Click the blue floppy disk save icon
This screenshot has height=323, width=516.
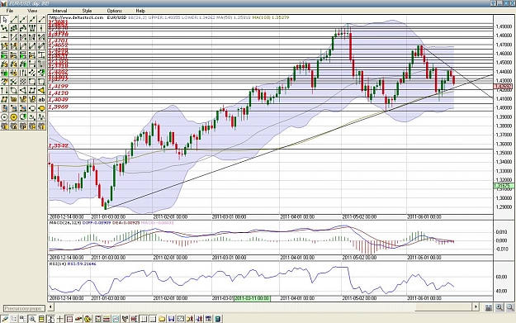(171, 319)
